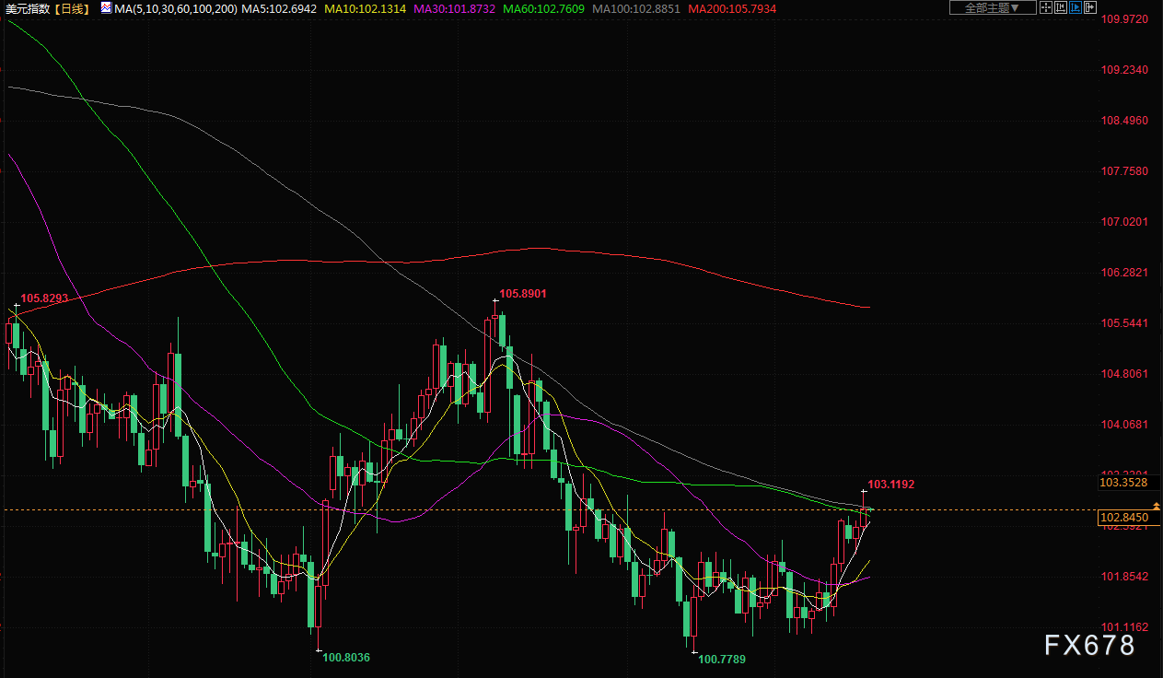
Task: Select the MA200:105.7934 value
Action: click(732, 8)
